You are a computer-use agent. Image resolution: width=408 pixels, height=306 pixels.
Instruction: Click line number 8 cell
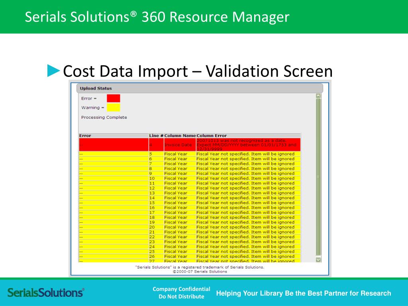tap(156, 169)
